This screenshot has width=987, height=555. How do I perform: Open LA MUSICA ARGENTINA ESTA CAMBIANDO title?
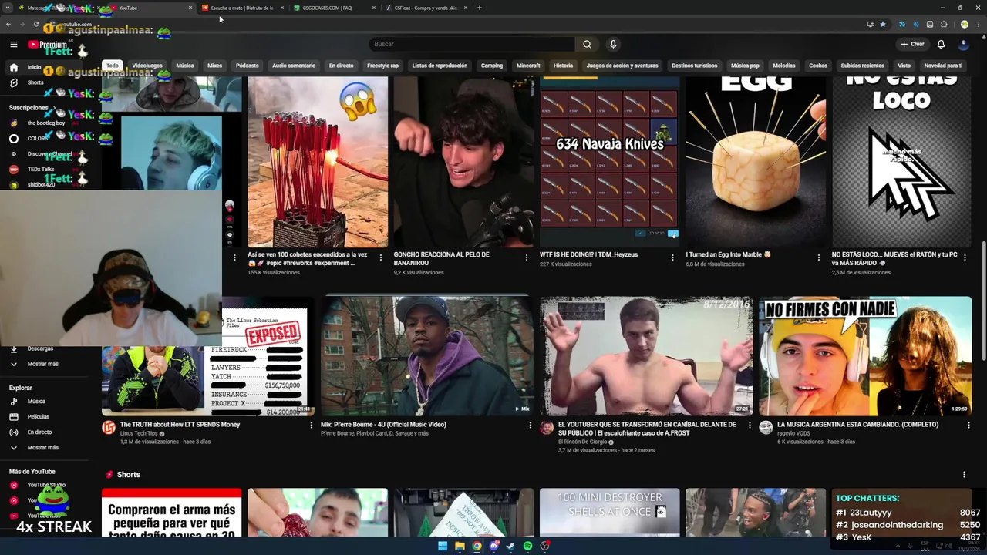[857, 424]
